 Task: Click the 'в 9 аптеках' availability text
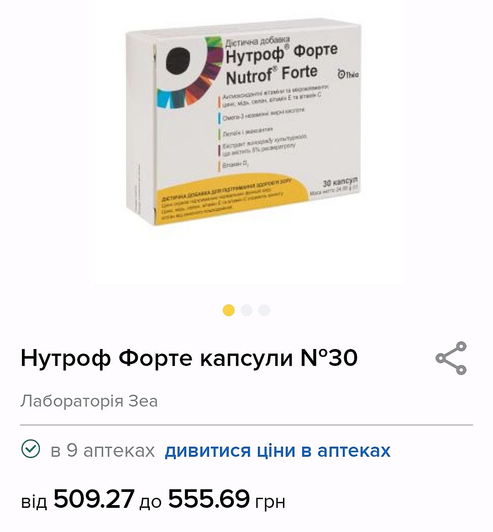click(103, 451)
